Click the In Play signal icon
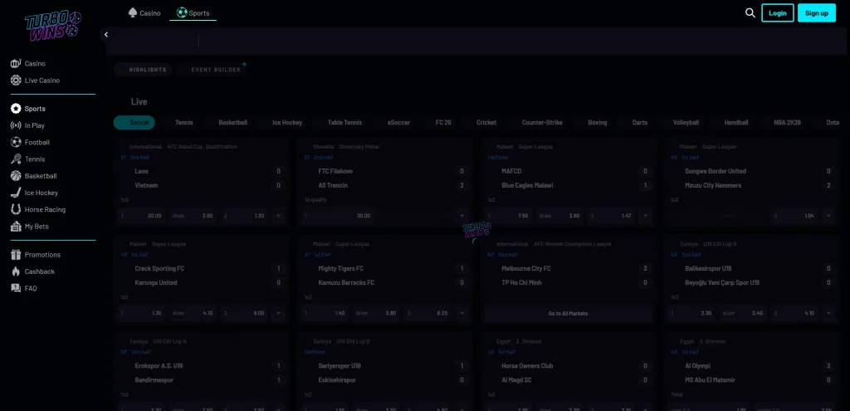The height and width of the screenshot is (411, 850). click(16, 125)
